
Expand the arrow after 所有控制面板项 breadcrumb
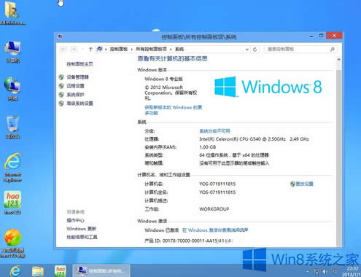pos(171,50)
